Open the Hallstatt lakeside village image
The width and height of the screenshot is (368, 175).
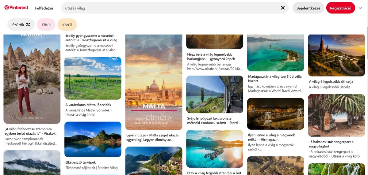pos(154,161)
